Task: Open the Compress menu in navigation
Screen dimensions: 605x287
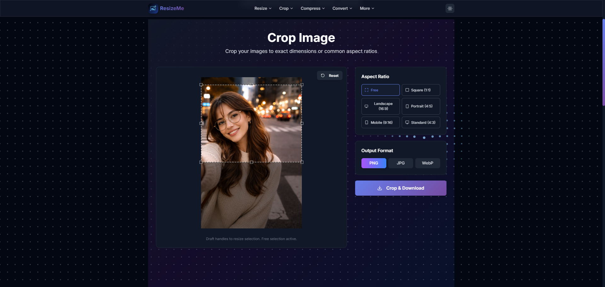Action: [312, 9]
